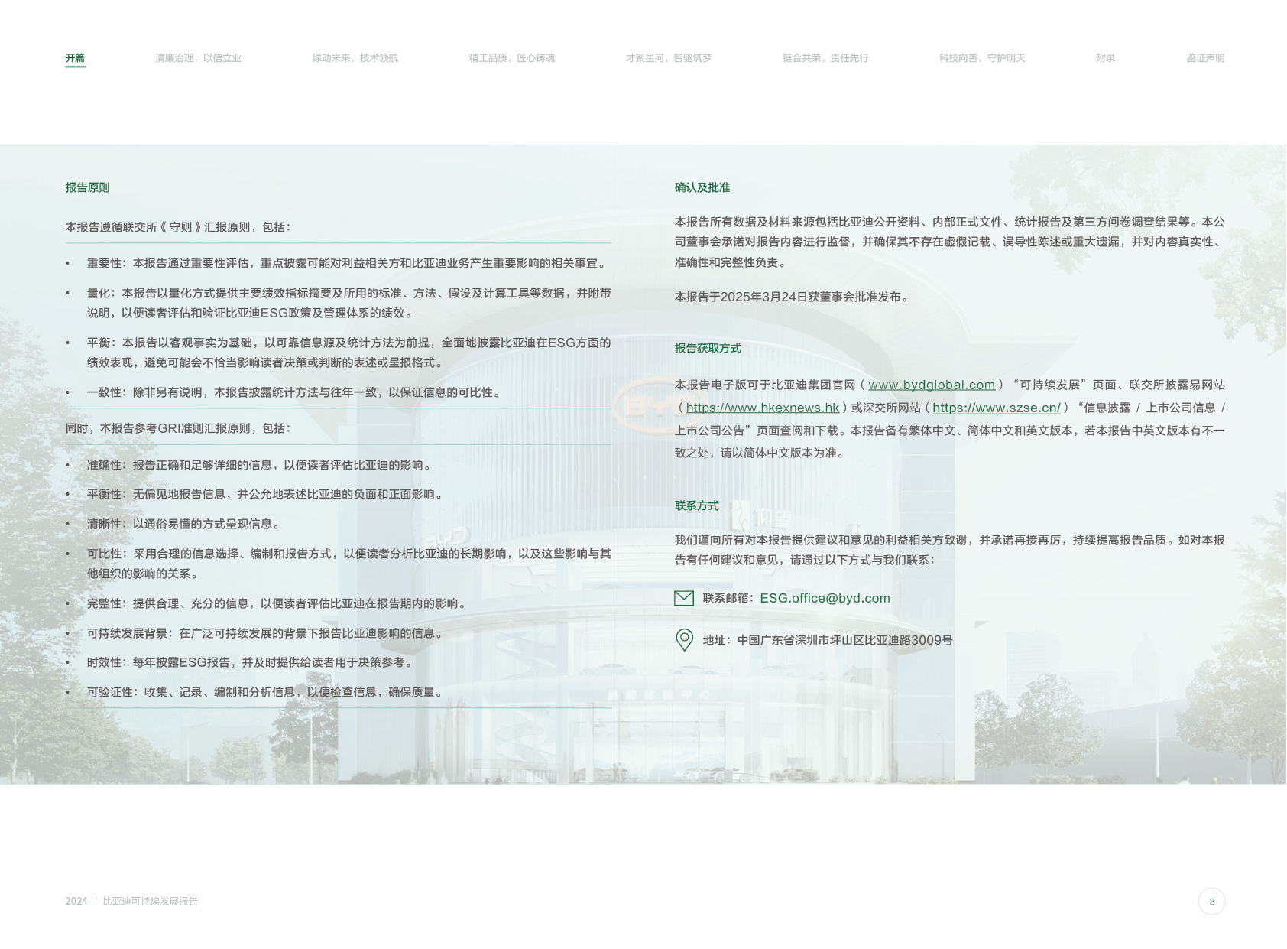The image size is (1287, 949).
Task: Go to 科技向善，守护明天 section
Action: pyautogui.click(x=982, y=58)
